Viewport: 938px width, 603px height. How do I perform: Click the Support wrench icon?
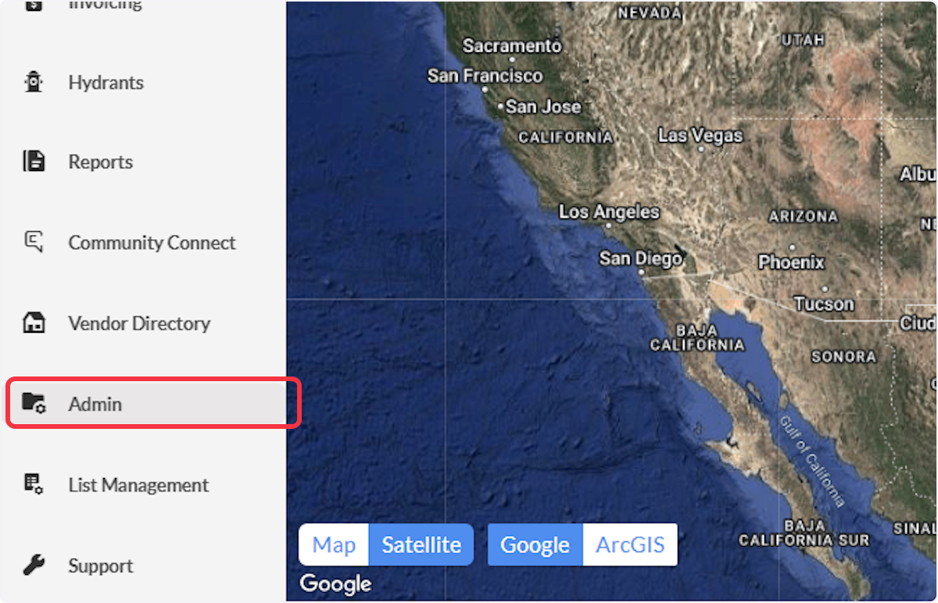click(34, 565)
